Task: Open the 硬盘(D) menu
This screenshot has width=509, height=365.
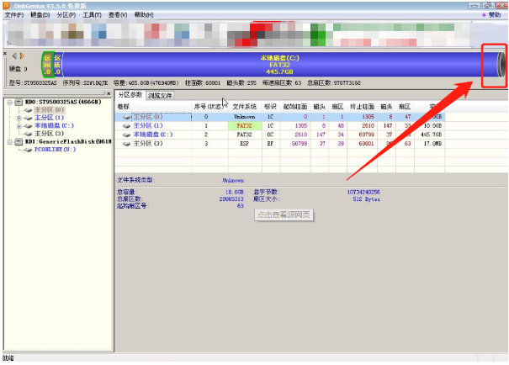Action: (40, 15)
